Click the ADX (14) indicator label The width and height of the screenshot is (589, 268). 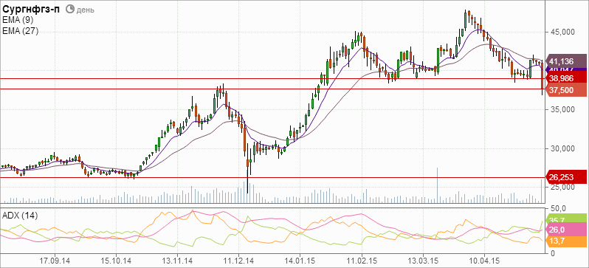[20, 216]
